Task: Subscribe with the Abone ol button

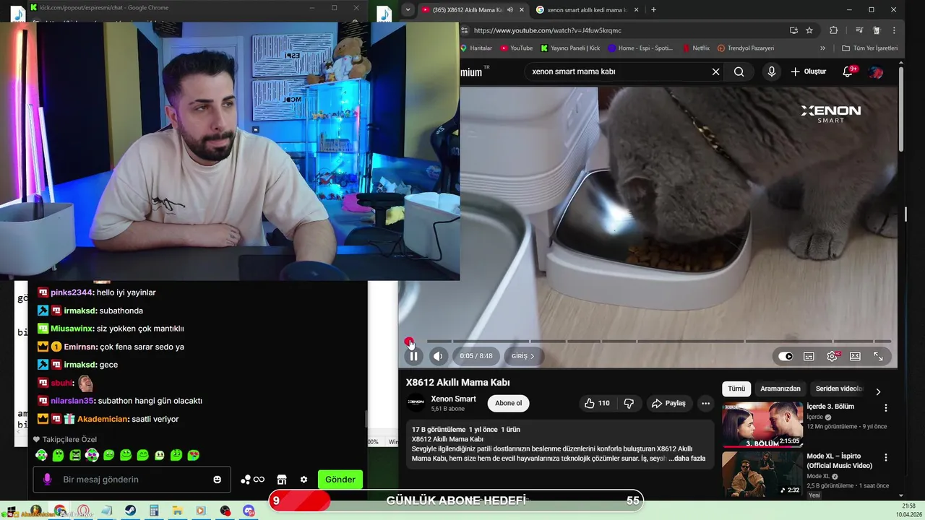Action: click(x=508, y=403)
